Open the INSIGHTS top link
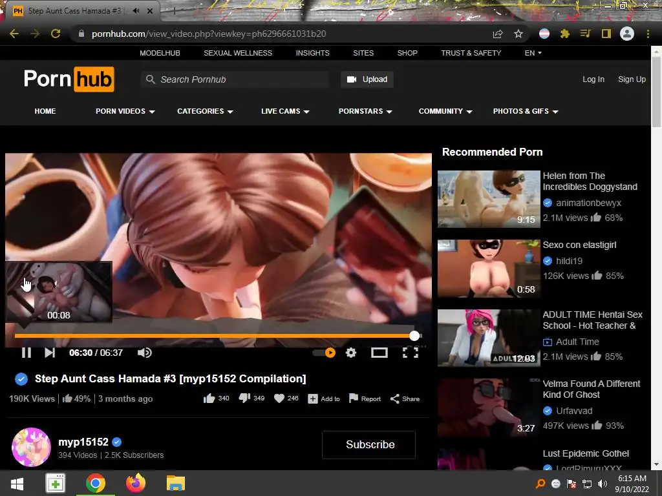Image resolution: width=662 pixels, height=496 pixels. coord(312,53)
